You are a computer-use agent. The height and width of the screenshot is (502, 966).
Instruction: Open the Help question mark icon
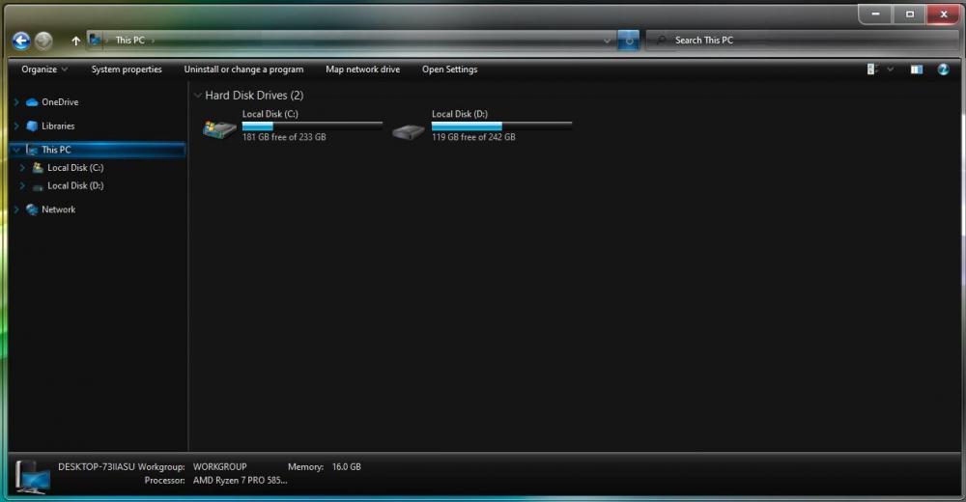(943, 70)
